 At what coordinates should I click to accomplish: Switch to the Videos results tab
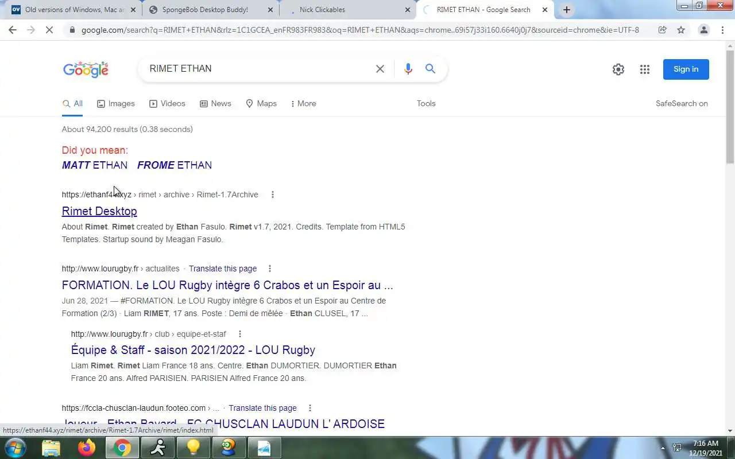pyautogui.click(x=167, y=104)
